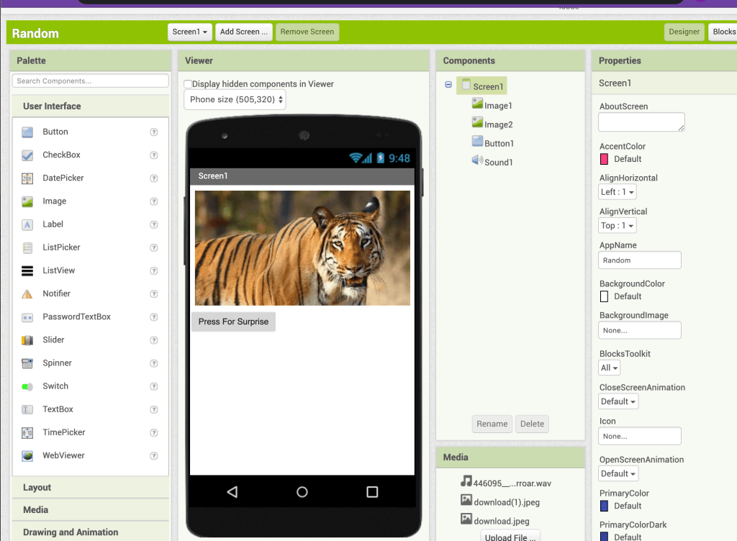
Task: Click the DatePicker palette icon
Action: coord(27,178)
